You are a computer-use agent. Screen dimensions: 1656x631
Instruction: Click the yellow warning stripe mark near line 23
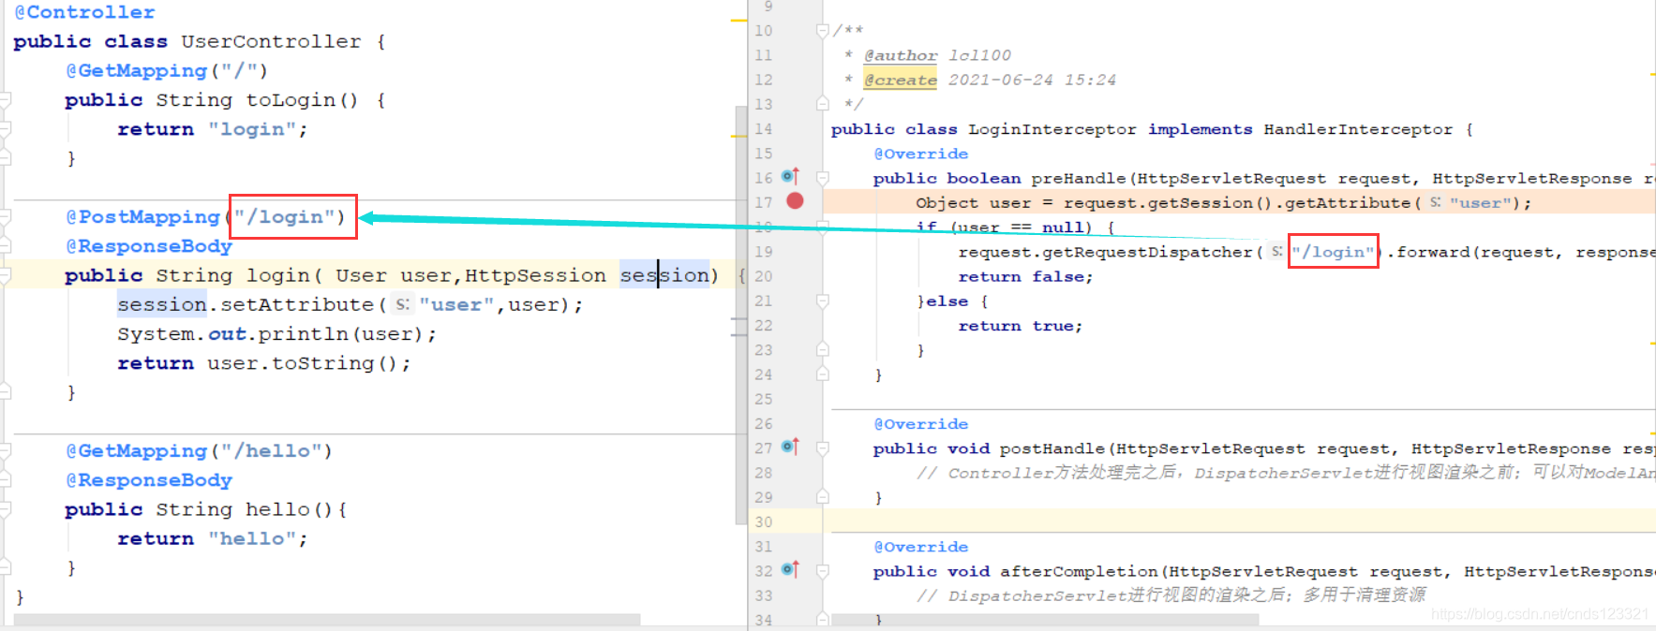coord(1651,344)
